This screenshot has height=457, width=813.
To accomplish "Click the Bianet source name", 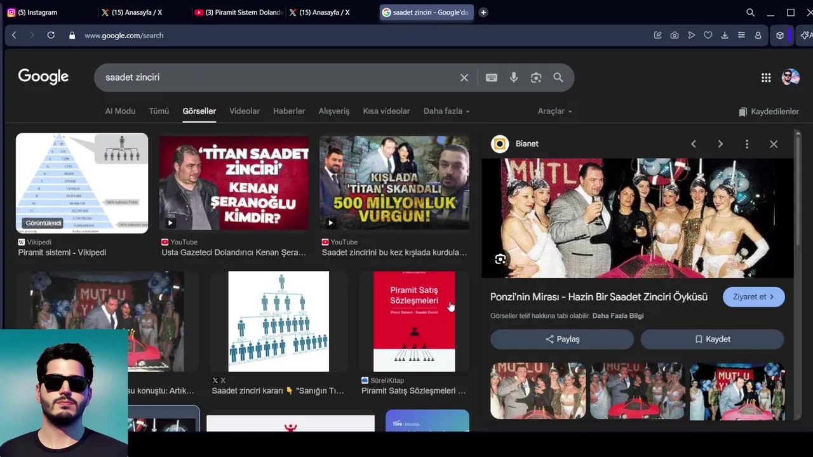I will click(527, 144).
